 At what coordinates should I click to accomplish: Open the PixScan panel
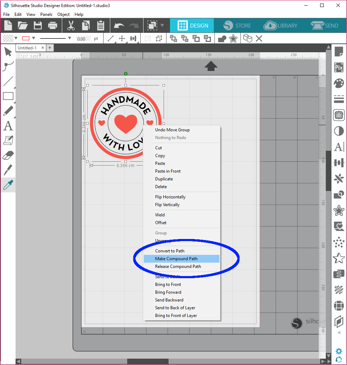(339, 67)
